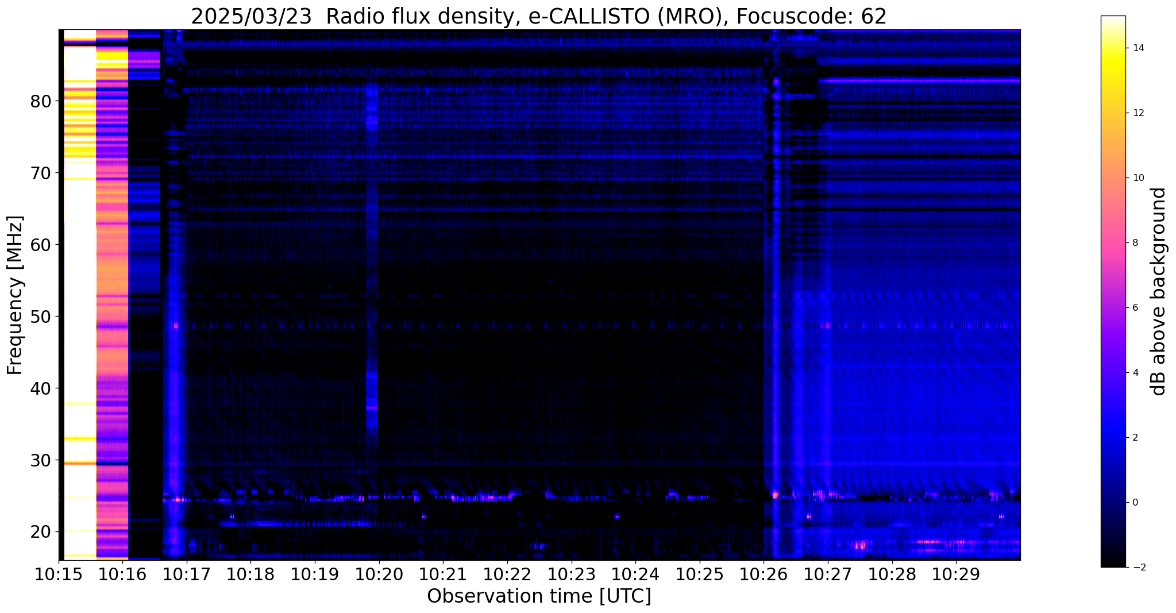This screenshot has width=1176, height=613.
Task: Click the 10:20 time tick label
Action: click(x=379, y=575)
